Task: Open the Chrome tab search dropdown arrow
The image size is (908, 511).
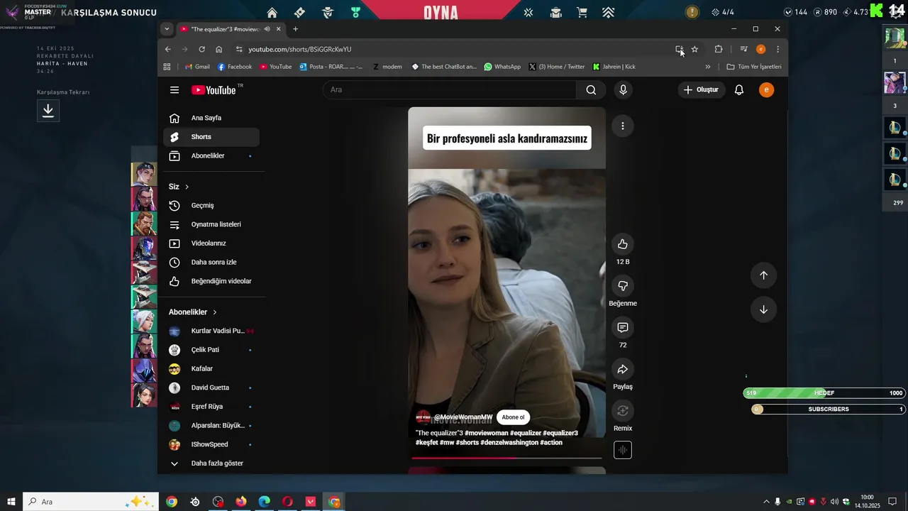Action: point(167,29)
